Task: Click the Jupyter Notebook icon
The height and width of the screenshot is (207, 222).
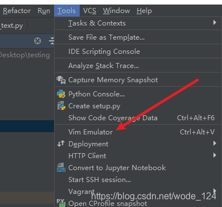Action: coord(61,167)
